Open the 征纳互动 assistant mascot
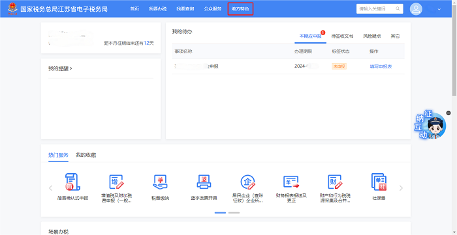 click(x=430, y=126)
